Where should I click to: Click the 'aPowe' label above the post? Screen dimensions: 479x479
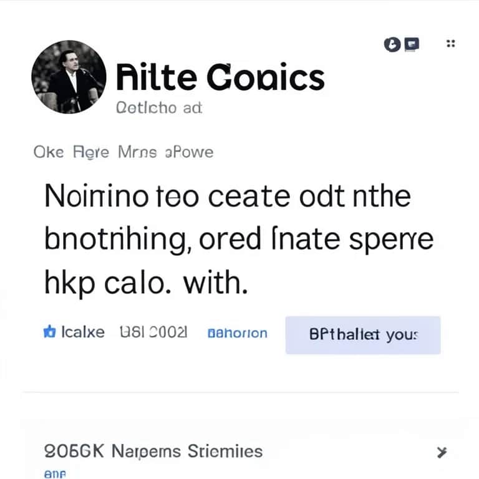coord(188,152)
